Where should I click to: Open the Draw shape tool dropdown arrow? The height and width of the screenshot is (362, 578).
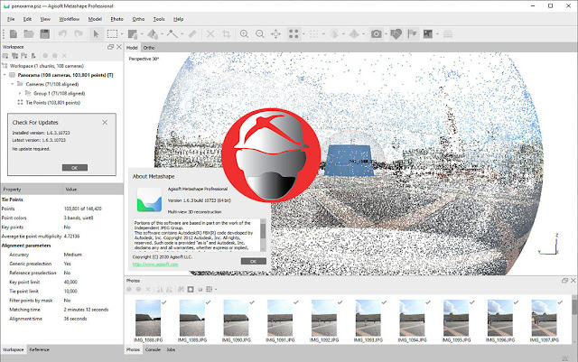162,34
